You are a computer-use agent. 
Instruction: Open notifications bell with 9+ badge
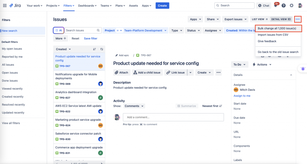coord(276,5)
